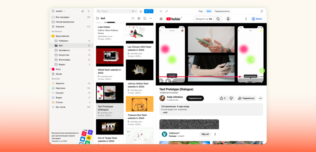Click the sort bookmarks icon in Веб header
316x152 pixels.
click(x=133, y=18)
